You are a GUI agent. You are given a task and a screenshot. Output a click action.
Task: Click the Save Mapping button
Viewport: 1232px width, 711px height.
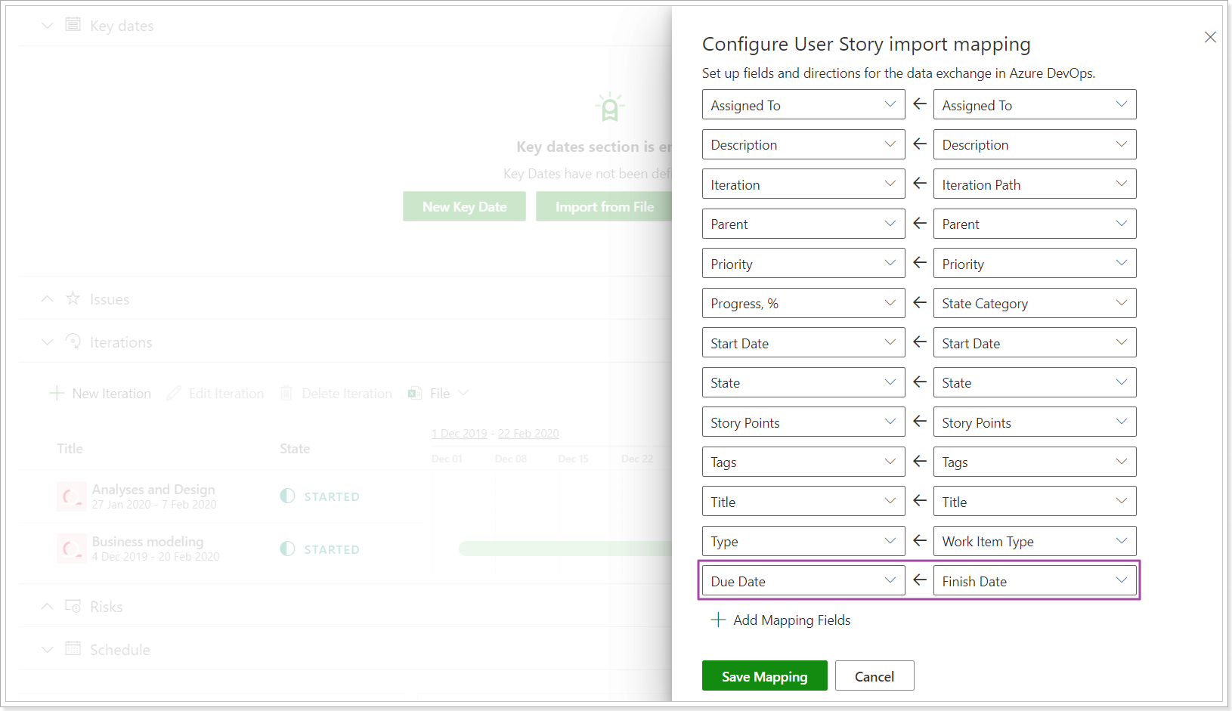coord(764,675)
